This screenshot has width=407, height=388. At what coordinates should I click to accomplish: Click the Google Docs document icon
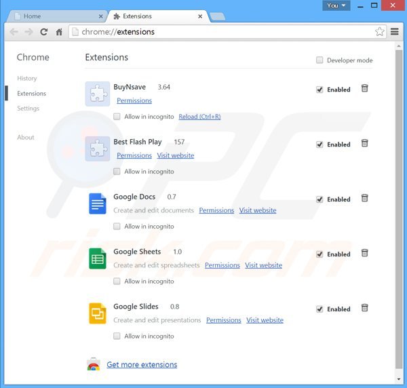click(x=98, y=203)
